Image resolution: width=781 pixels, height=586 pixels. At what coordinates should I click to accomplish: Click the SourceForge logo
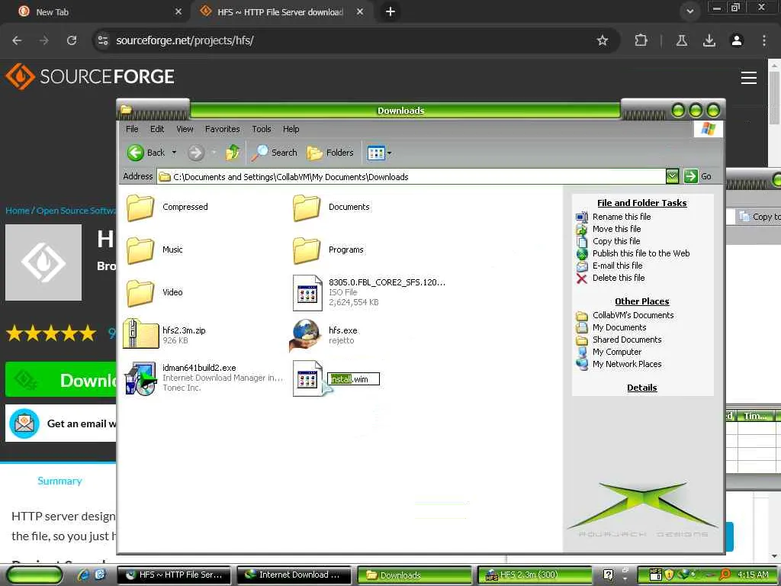(x=90, y=77)
